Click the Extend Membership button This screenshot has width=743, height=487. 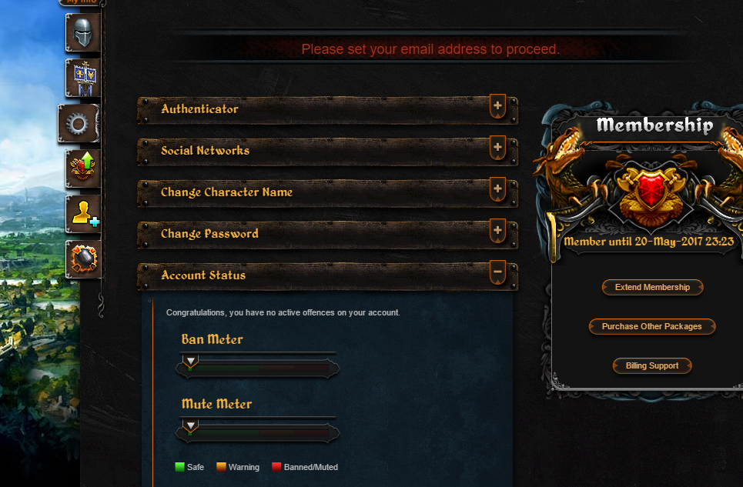[x=652, y=287]
